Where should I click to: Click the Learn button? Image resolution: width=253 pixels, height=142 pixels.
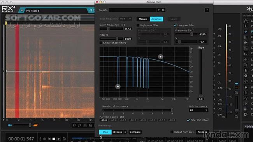coord(174,19)
